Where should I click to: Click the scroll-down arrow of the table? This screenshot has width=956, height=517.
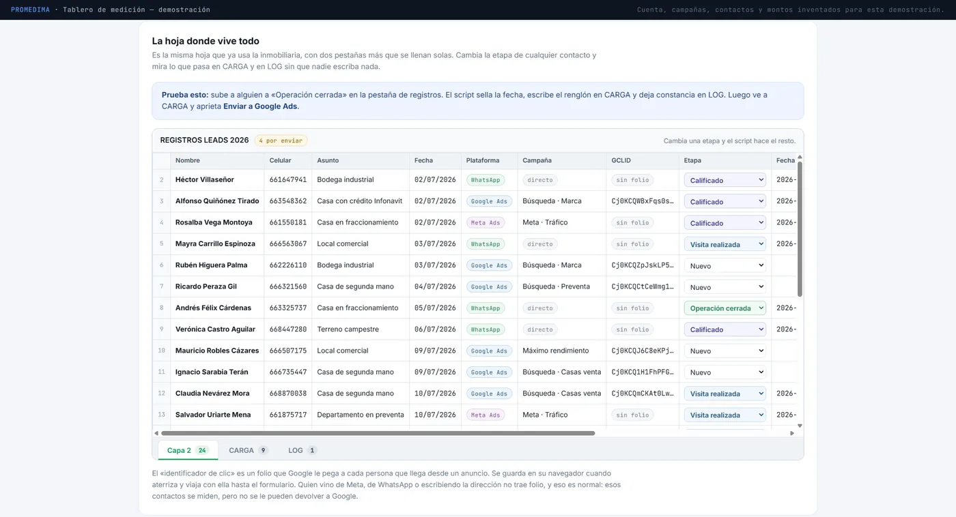point(800,426)
